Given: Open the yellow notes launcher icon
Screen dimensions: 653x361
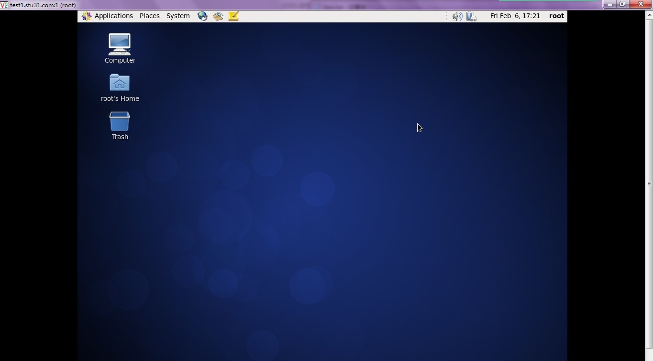Looking at the screenshot, I should (x=233, y=16).
